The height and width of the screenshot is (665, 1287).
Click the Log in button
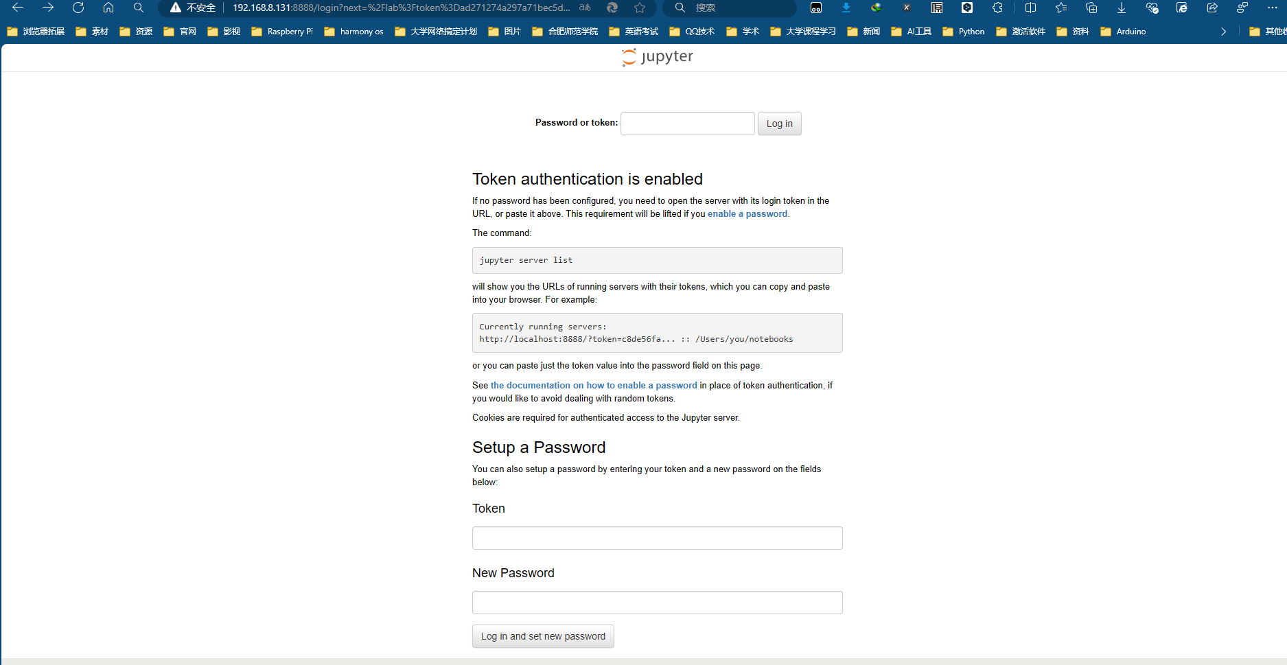pyautogui.click(x=779, y=124)
